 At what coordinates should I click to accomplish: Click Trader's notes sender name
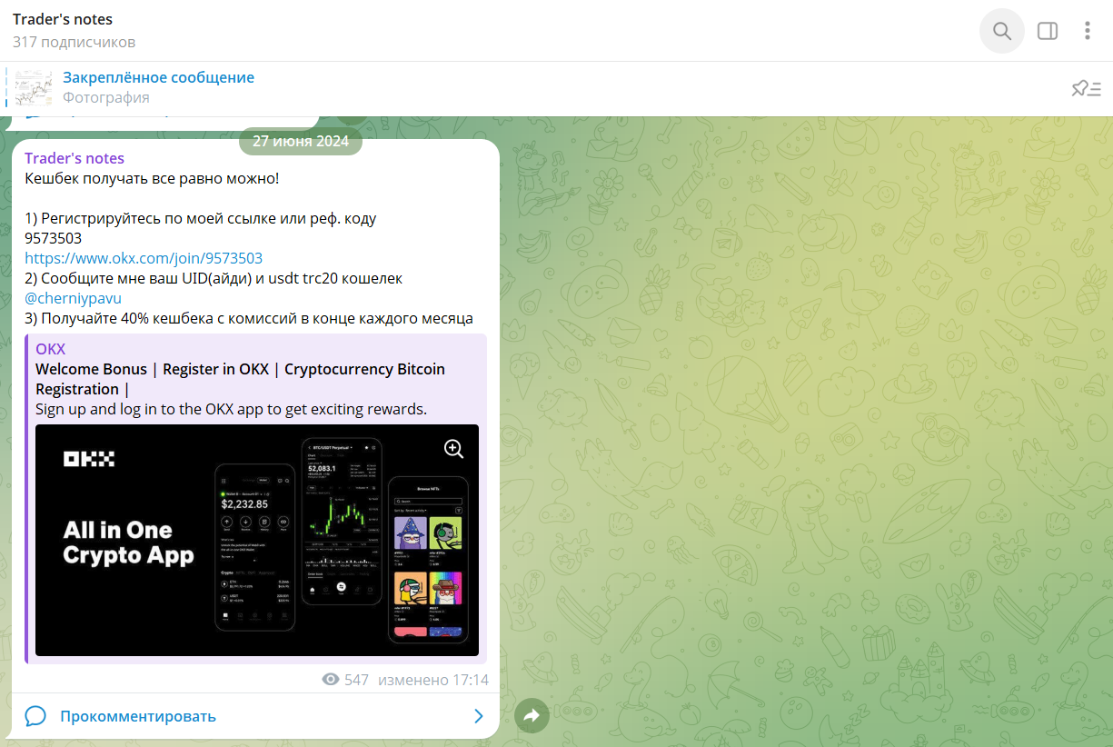[75, 158]
